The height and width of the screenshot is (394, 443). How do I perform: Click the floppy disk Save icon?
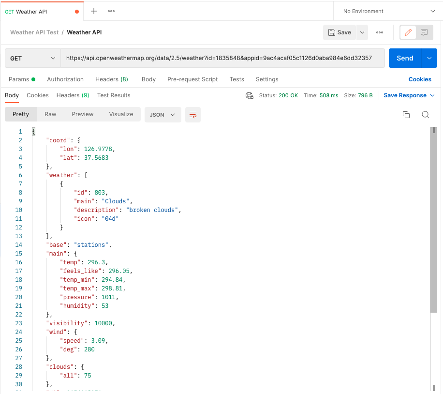(x=332, y=32)
